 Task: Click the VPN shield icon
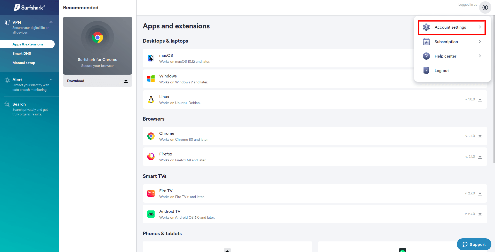click(7, 22)
